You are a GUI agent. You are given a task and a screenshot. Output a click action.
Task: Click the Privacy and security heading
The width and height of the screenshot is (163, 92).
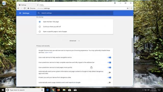43,46
